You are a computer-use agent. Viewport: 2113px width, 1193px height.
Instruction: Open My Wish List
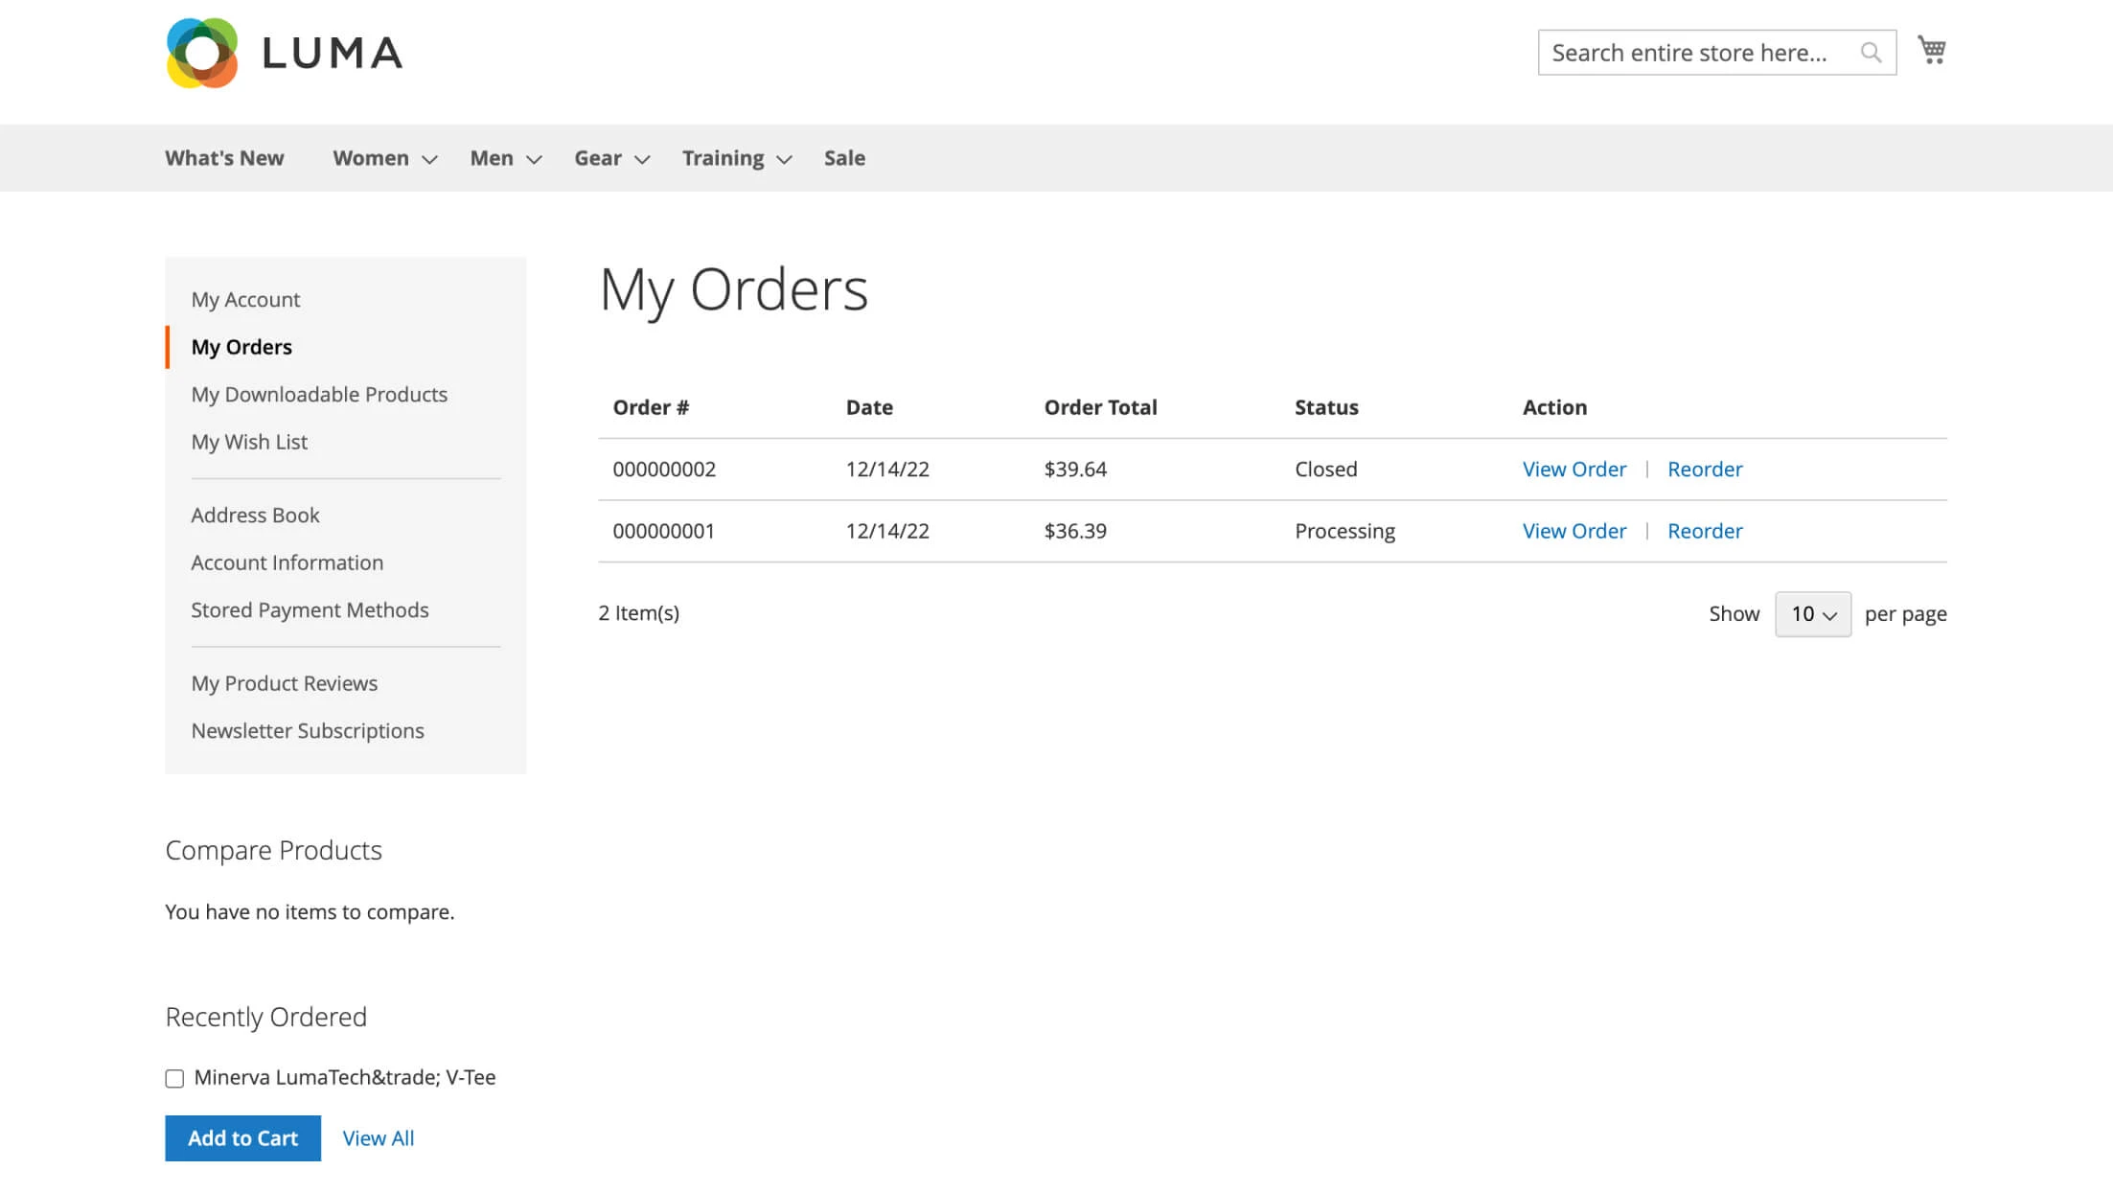tap(249, 442)
